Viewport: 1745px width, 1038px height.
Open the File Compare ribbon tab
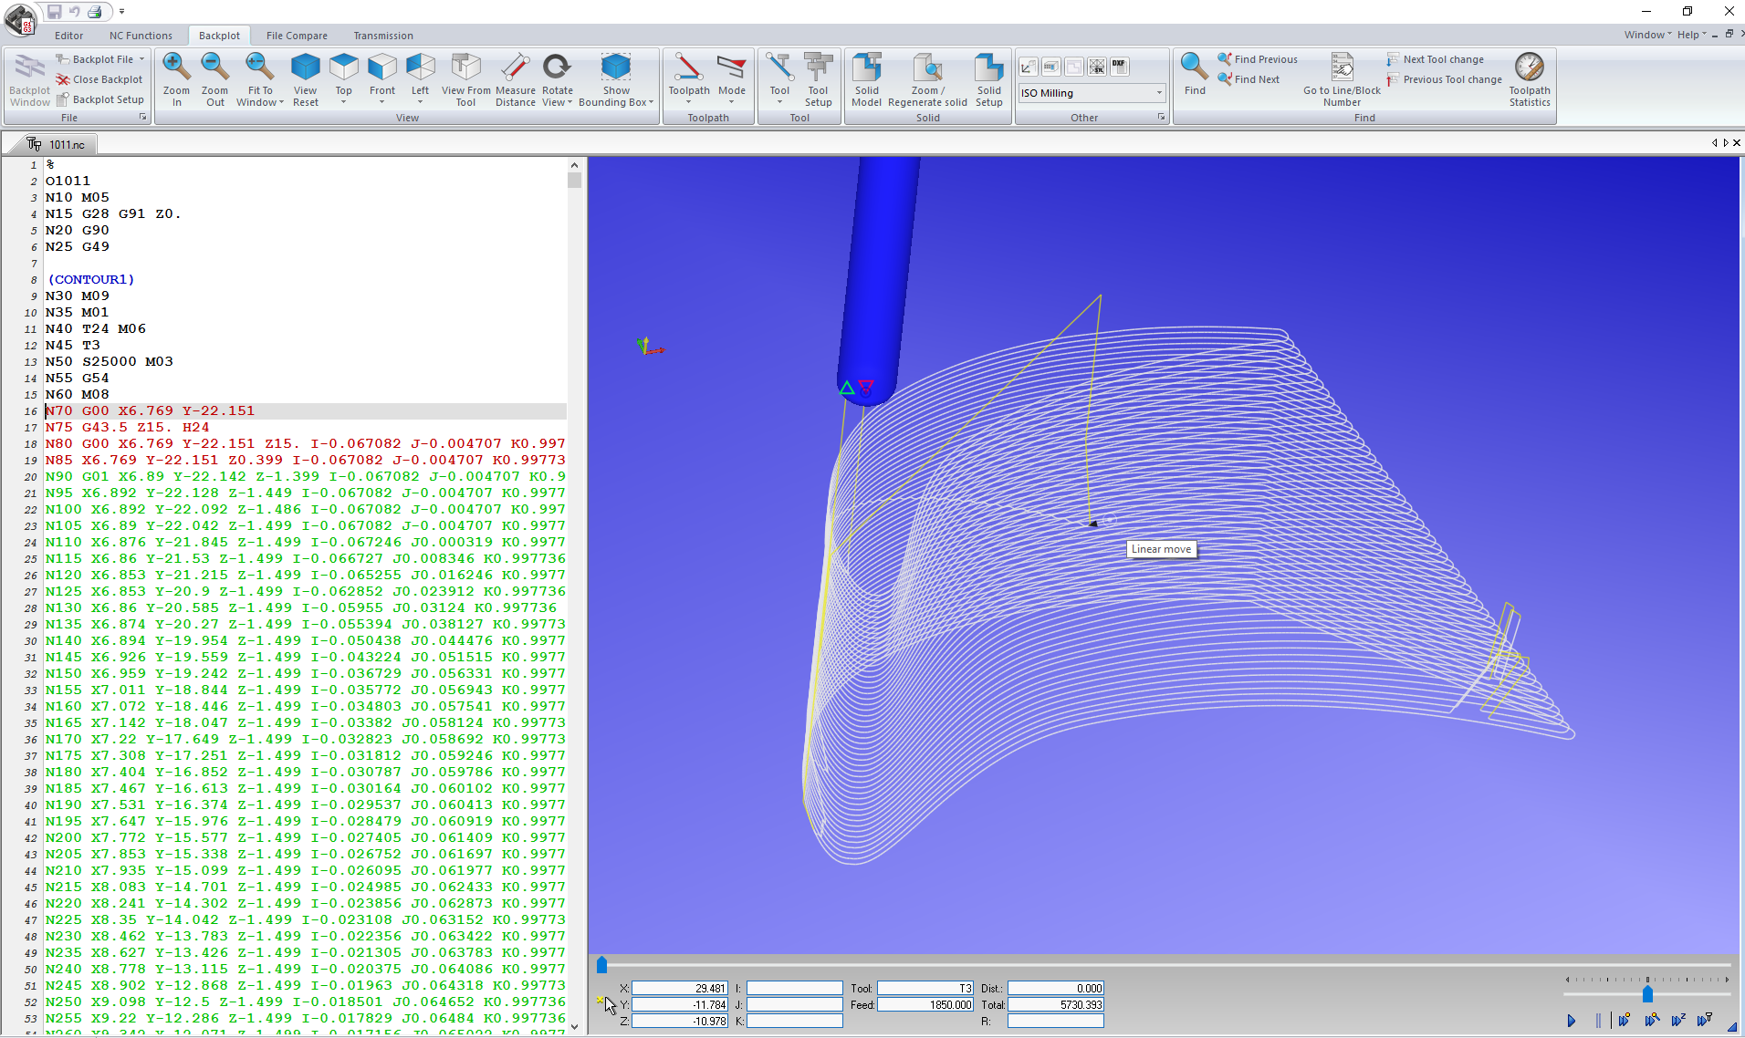click(297, 36)
